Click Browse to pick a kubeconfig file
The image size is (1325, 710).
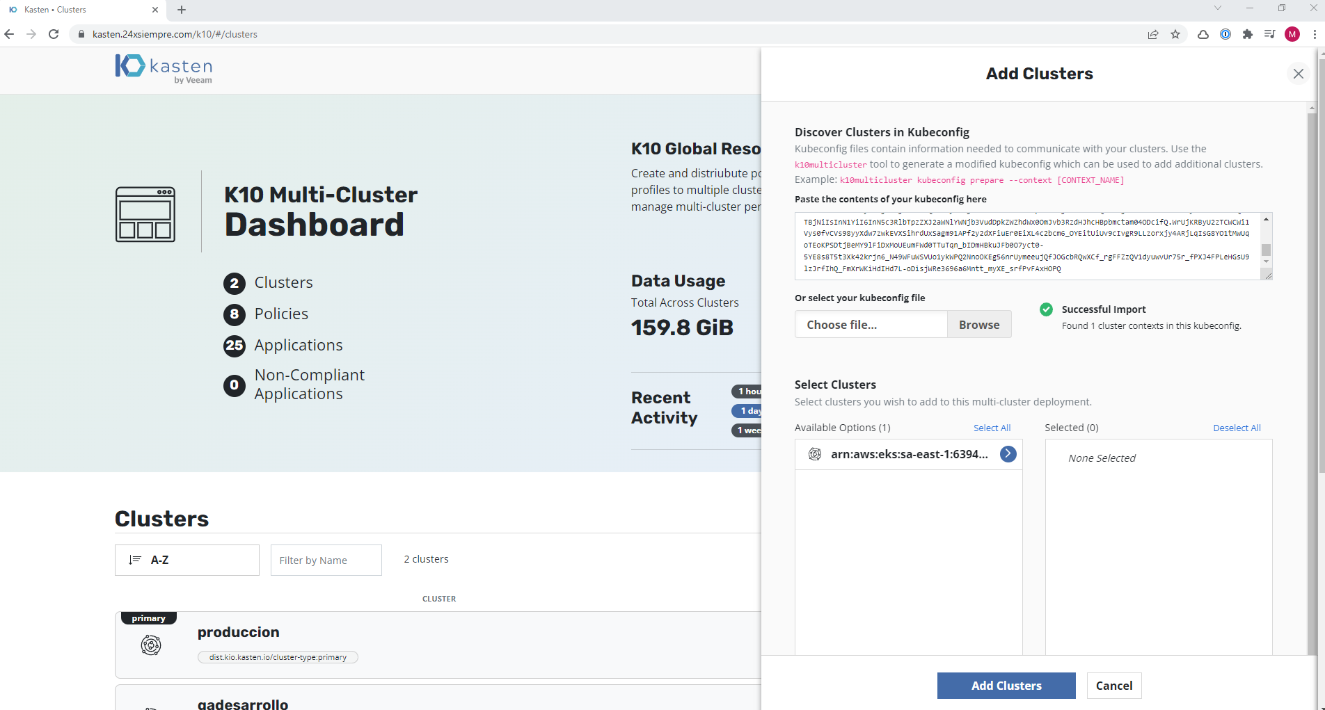pos(978,325)
